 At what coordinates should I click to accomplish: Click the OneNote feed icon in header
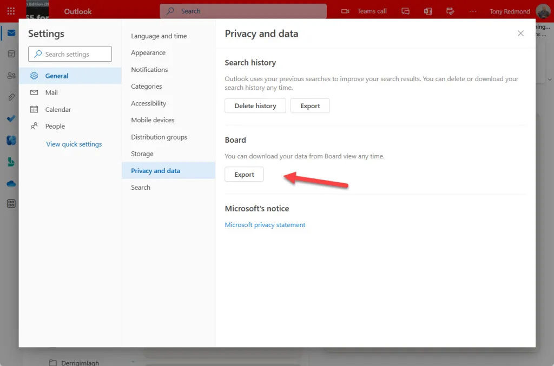coord(428,11)
